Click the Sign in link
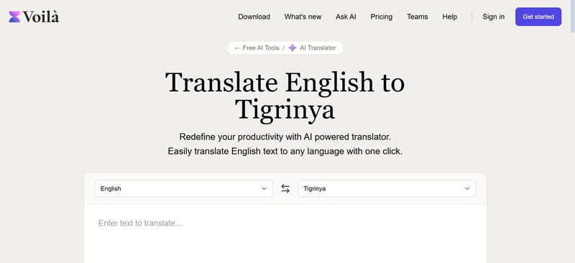575x263 pixels. pyautogui.click(x=493, y=17)
